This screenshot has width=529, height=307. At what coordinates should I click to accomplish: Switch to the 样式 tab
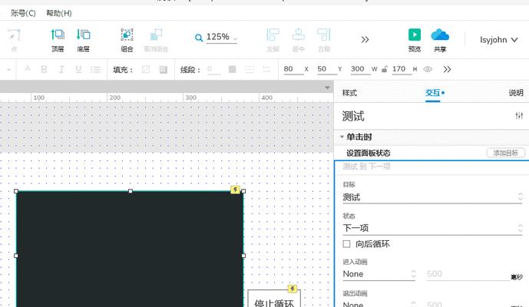[x=349, y=93]
